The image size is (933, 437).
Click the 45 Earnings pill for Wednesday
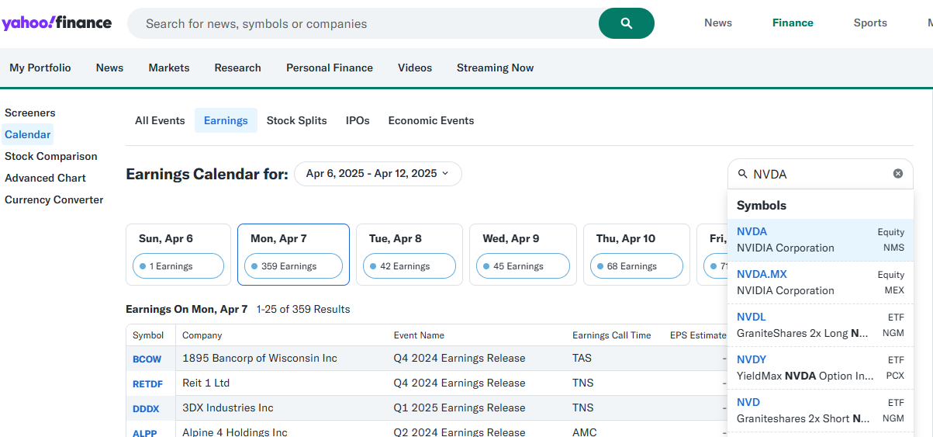(x=523, y=266)
